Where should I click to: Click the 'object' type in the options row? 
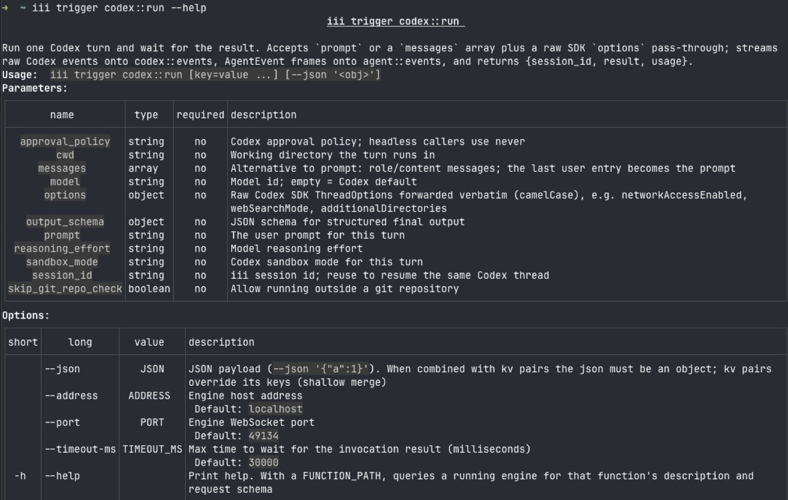(146, 195)
